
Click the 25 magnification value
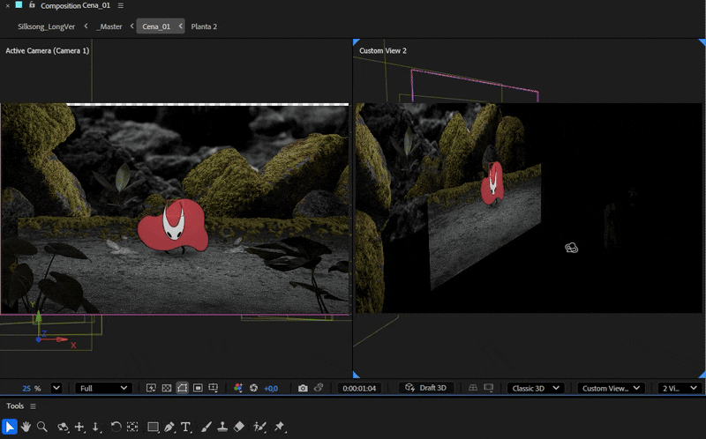pos(26,388)
